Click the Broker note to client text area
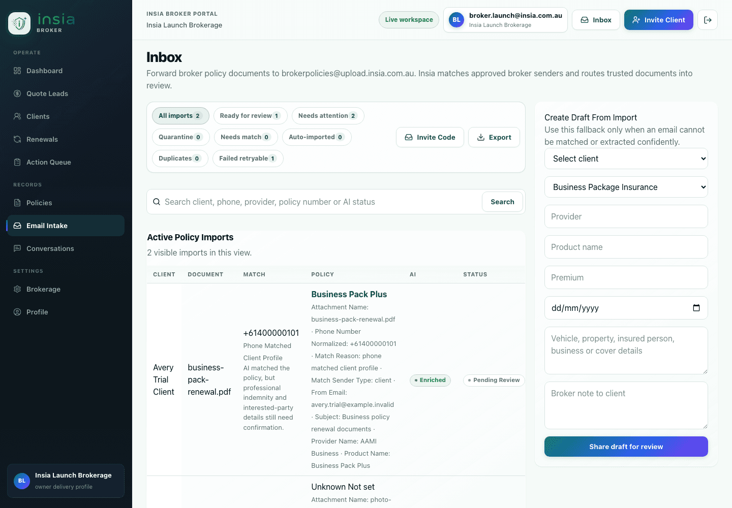732x508 pixels. [626, 405]
